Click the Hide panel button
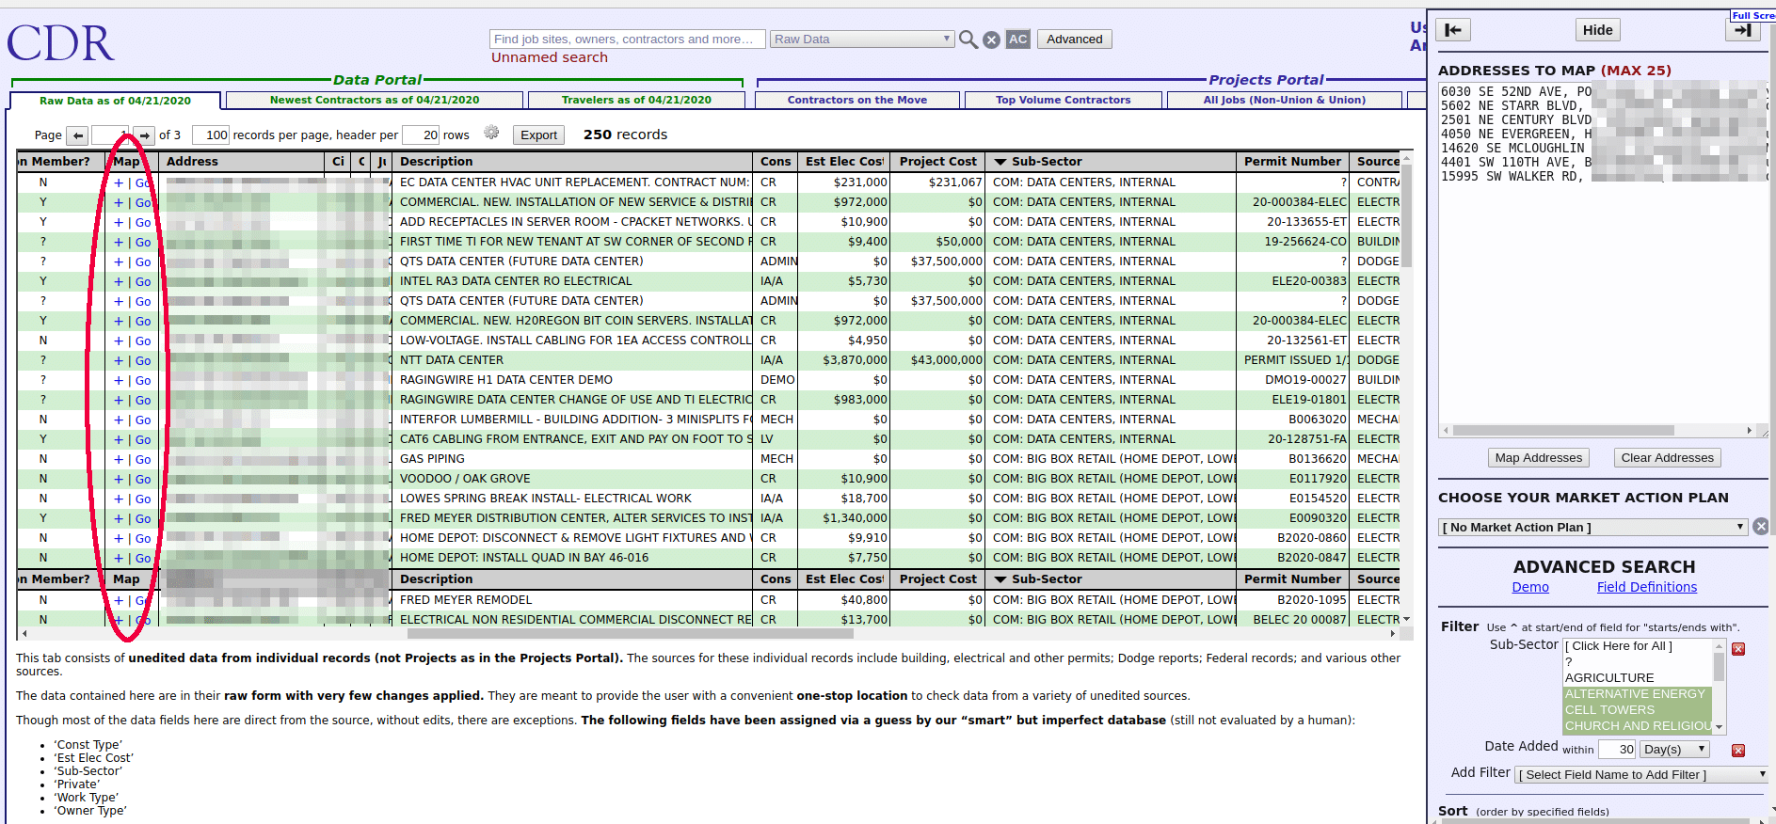 [x=1597, y=30]
